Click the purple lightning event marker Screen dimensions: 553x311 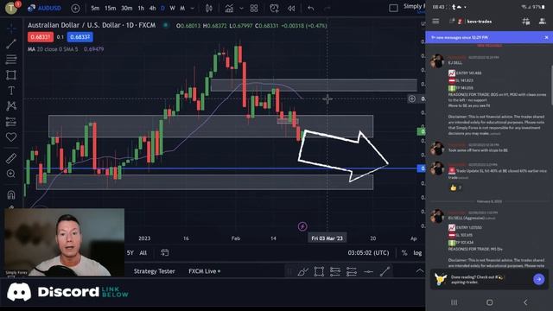tap(302, 226)
